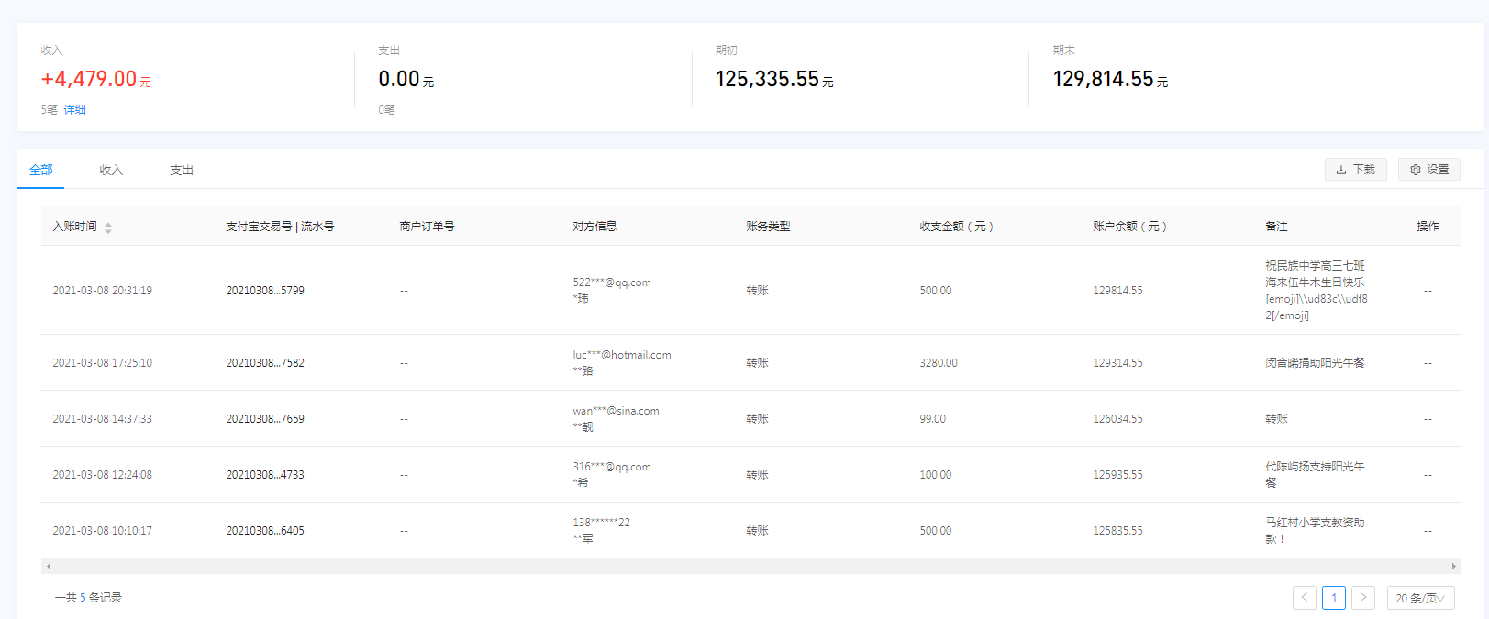Click the 下载 download button

pyautogui.click(x=1355, y=170)
